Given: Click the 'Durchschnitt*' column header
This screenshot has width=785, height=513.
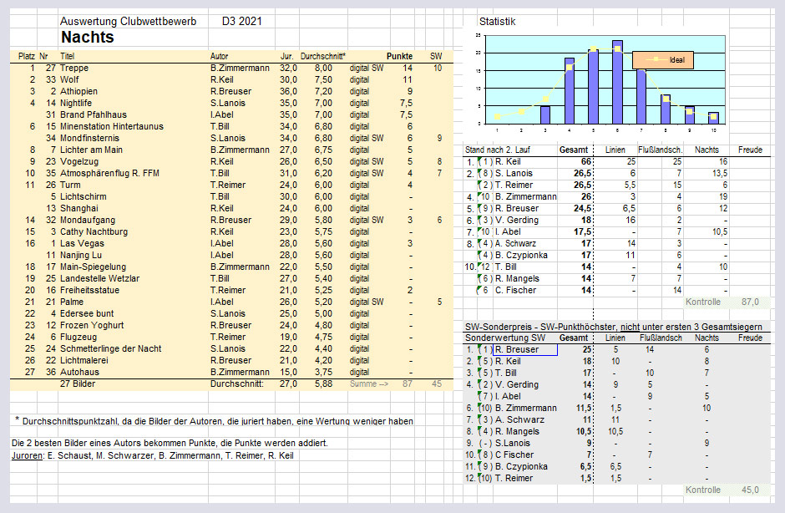Looking at the screenshot, I should click(323, 56).
